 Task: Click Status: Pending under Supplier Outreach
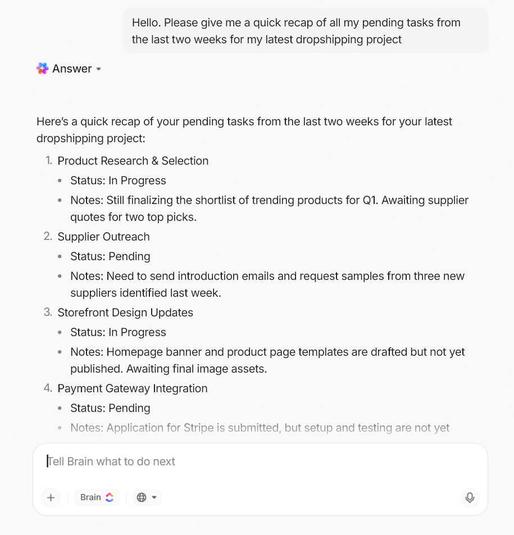110,256
